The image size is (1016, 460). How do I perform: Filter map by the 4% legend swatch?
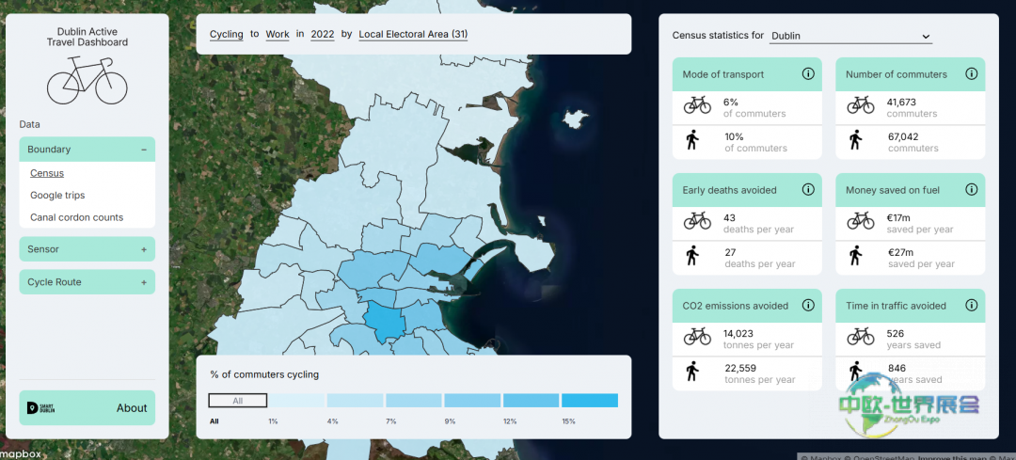click(x=355, y=401)
